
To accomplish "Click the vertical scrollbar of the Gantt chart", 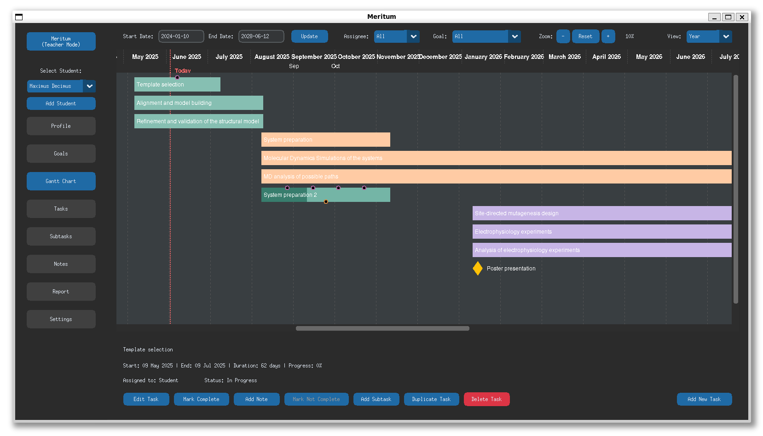I will click(x=736, y=189).
